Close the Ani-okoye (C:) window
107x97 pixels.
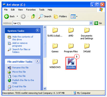(x=102, y=4)
